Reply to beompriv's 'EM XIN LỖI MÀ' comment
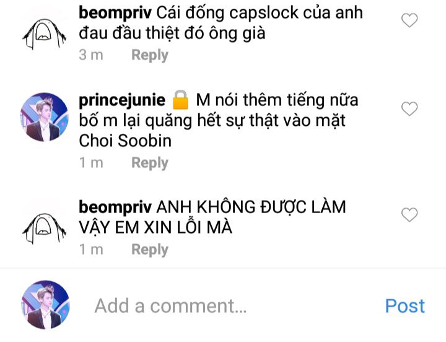 [150, 250]
